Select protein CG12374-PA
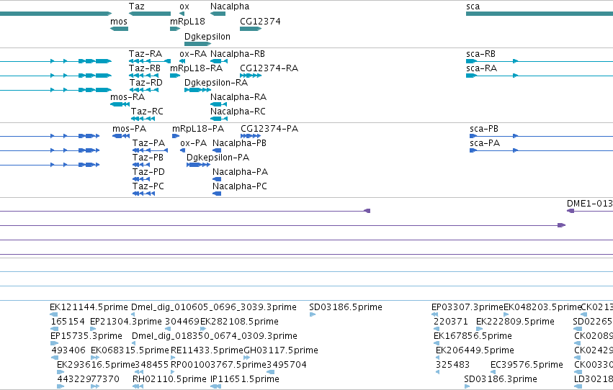The image size is (613, 390). (251, 136)
